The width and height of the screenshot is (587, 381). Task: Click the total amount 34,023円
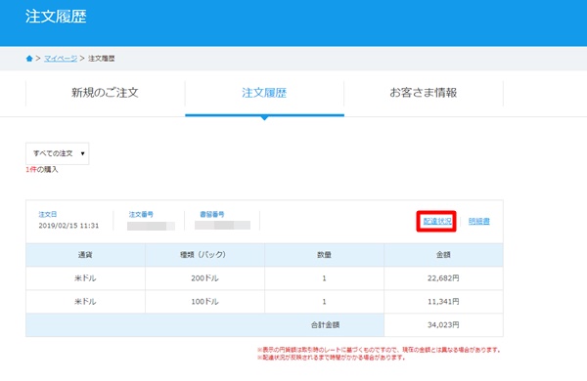443,325
